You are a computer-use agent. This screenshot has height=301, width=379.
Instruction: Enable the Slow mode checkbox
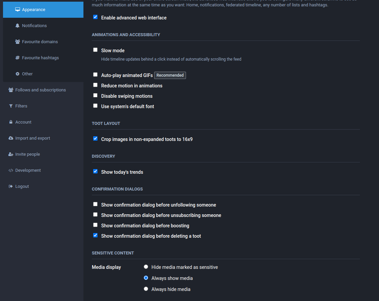coord(96,50)
